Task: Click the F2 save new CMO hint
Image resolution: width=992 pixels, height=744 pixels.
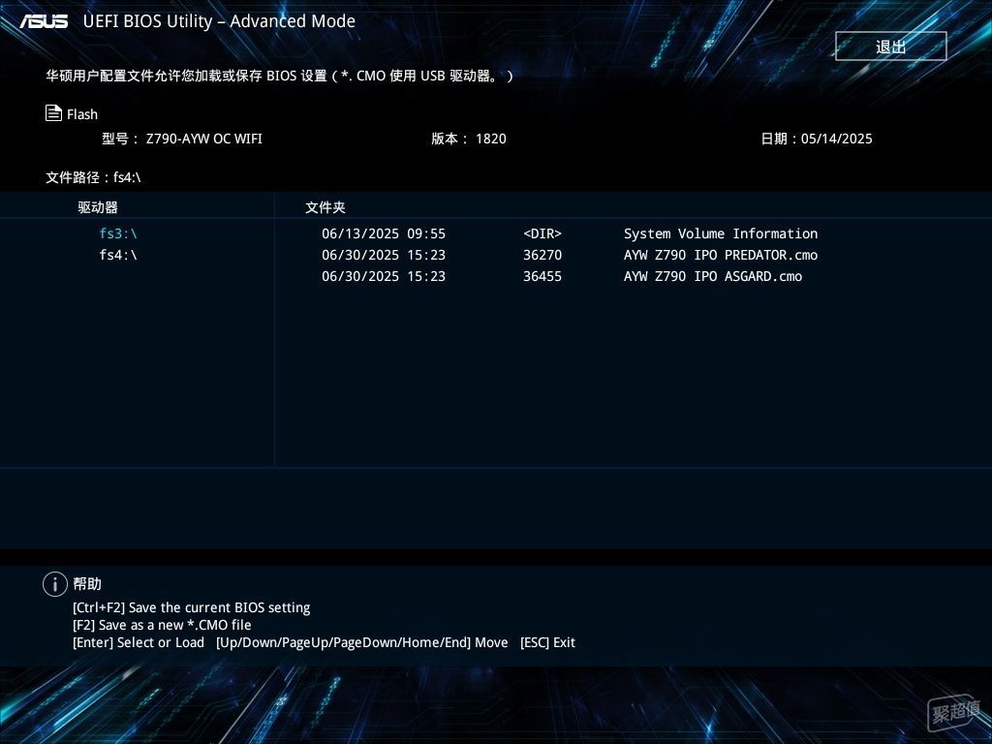Action: [162, 625]
